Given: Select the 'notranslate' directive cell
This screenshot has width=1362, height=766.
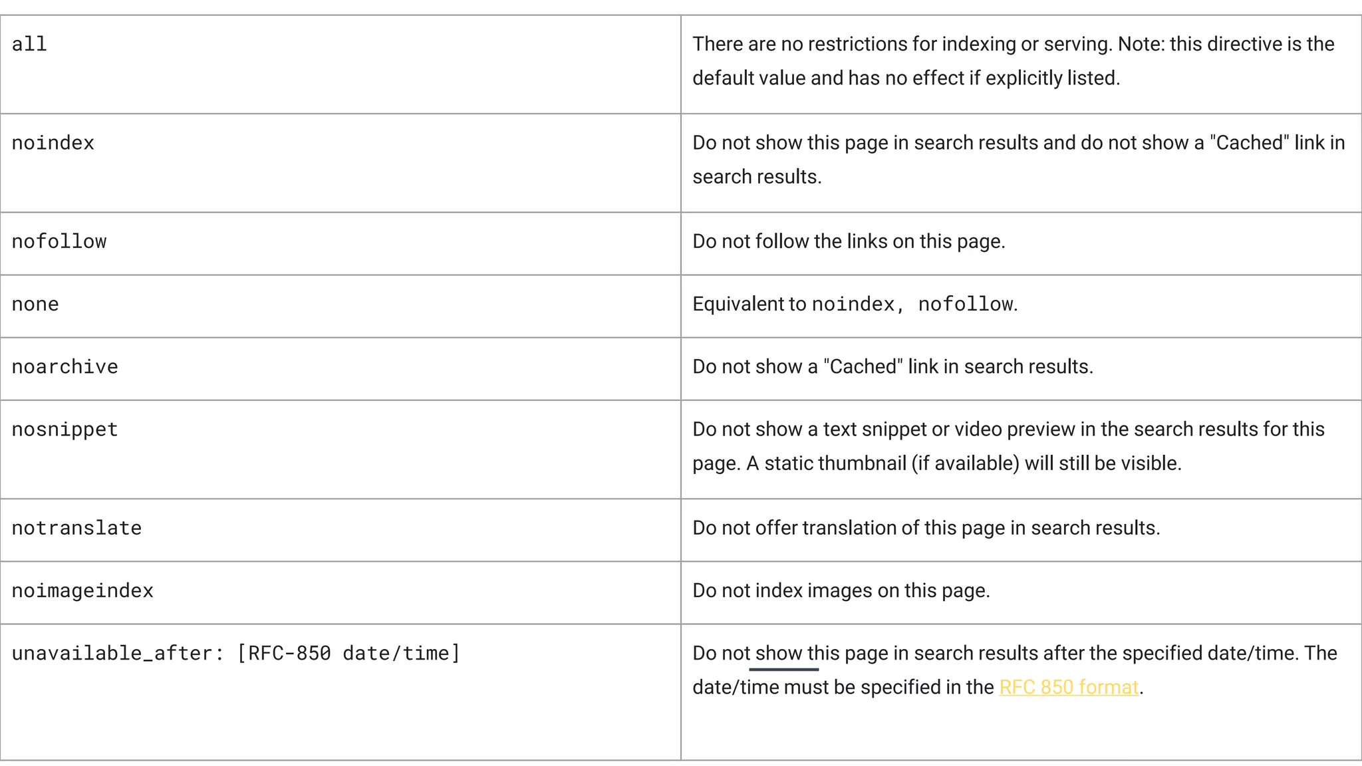Looking at the screenshot, I should point(340,530).
